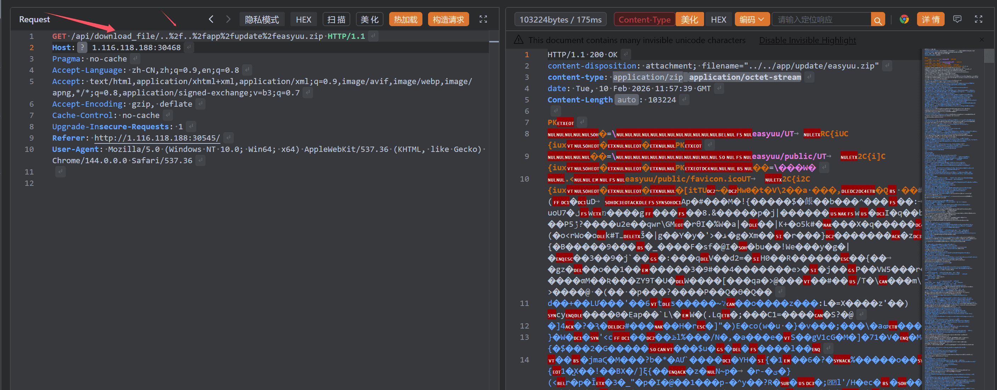
Task: Click the Content-Type tag in response toolbar
Action: [644, 19]
